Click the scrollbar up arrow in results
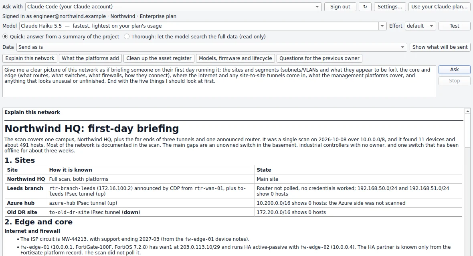The width and height of the screenshot is (473, 256). 467,111
